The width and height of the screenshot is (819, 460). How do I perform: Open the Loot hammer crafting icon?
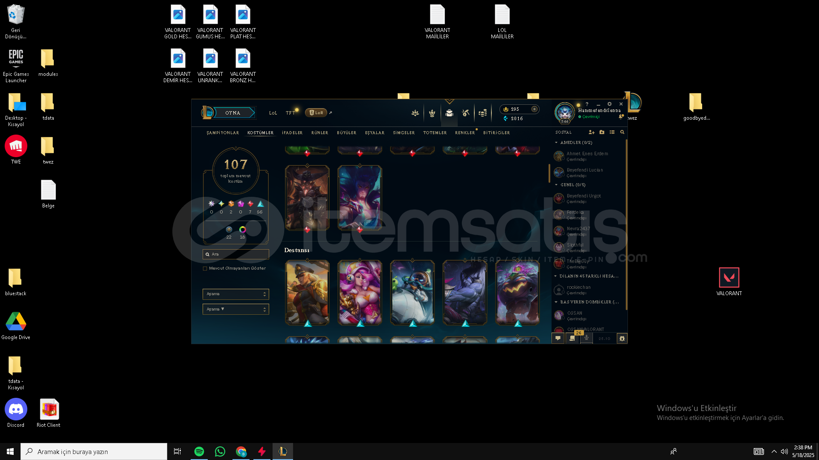point(466,113)
